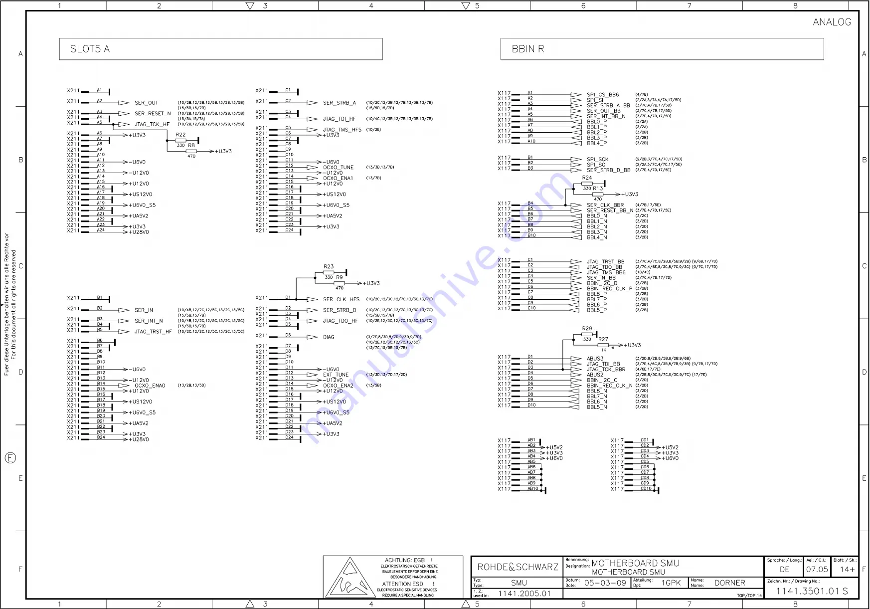Viewport: 870px width, 609px height.
Task: Click the department value 1GPK
Action: (x=671, y=583)
